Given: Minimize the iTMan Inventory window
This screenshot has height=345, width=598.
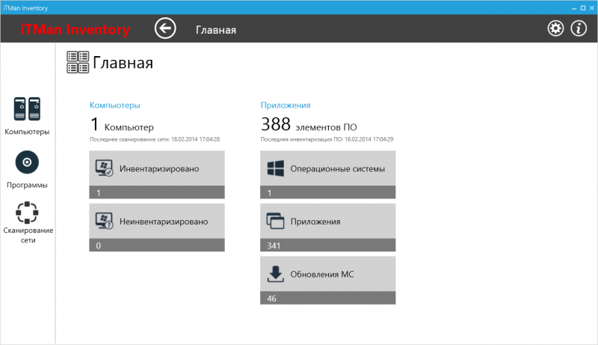Looking at the screenshot, I should coord(574,7).
